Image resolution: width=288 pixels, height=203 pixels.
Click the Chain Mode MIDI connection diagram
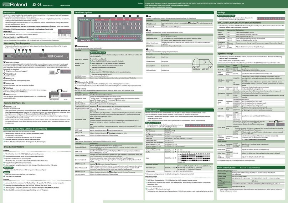(276, 123)
